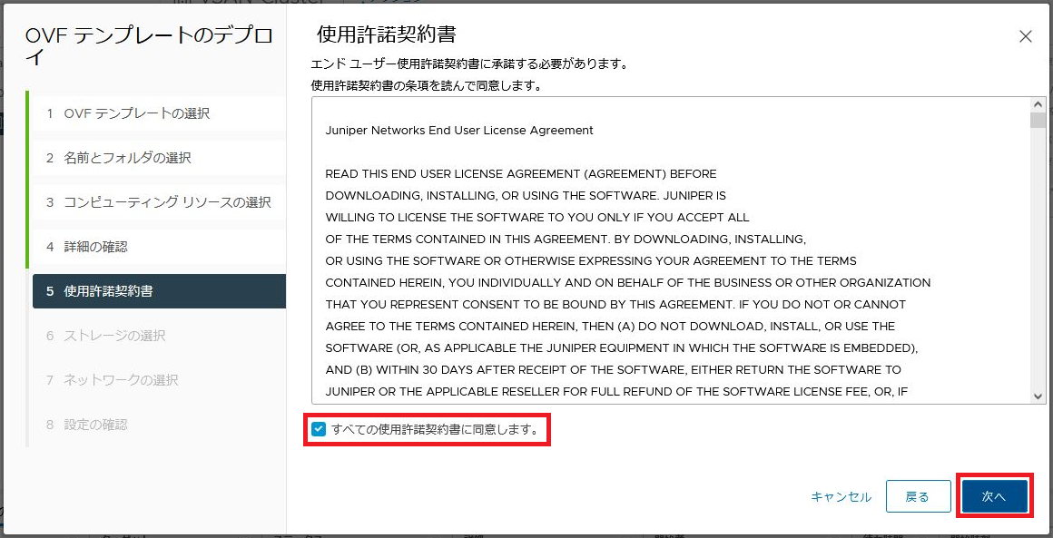Select step 6 ストレージの選択
Viewport: 1053px width, 538px height.
tap(114, 336)
